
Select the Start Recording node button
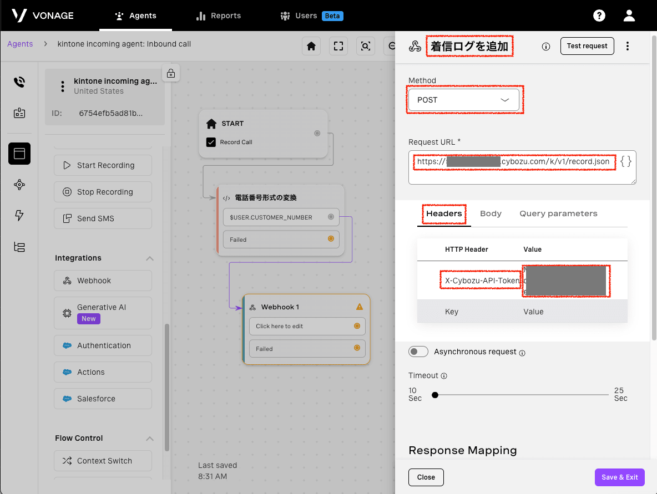103,165
